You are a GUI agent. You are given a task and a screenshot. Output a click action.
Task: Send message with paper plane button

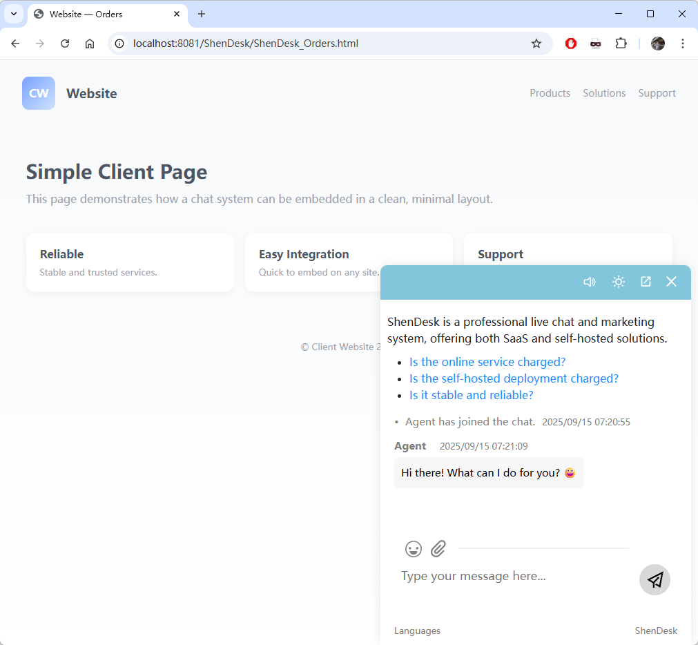tap(655, 579)
